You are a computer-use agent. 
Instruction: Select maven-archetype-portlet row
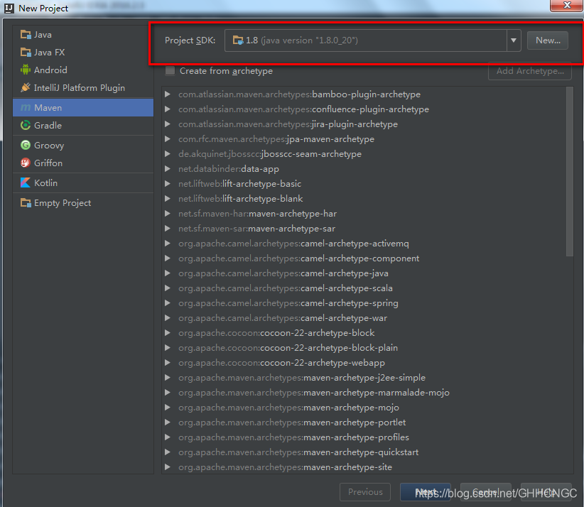click(364, 422)
